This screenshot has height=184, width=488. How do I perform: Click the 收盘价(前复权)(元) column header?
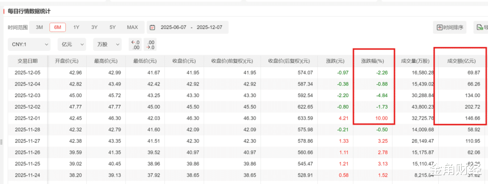pyautogui.click(x=232, y=61)
